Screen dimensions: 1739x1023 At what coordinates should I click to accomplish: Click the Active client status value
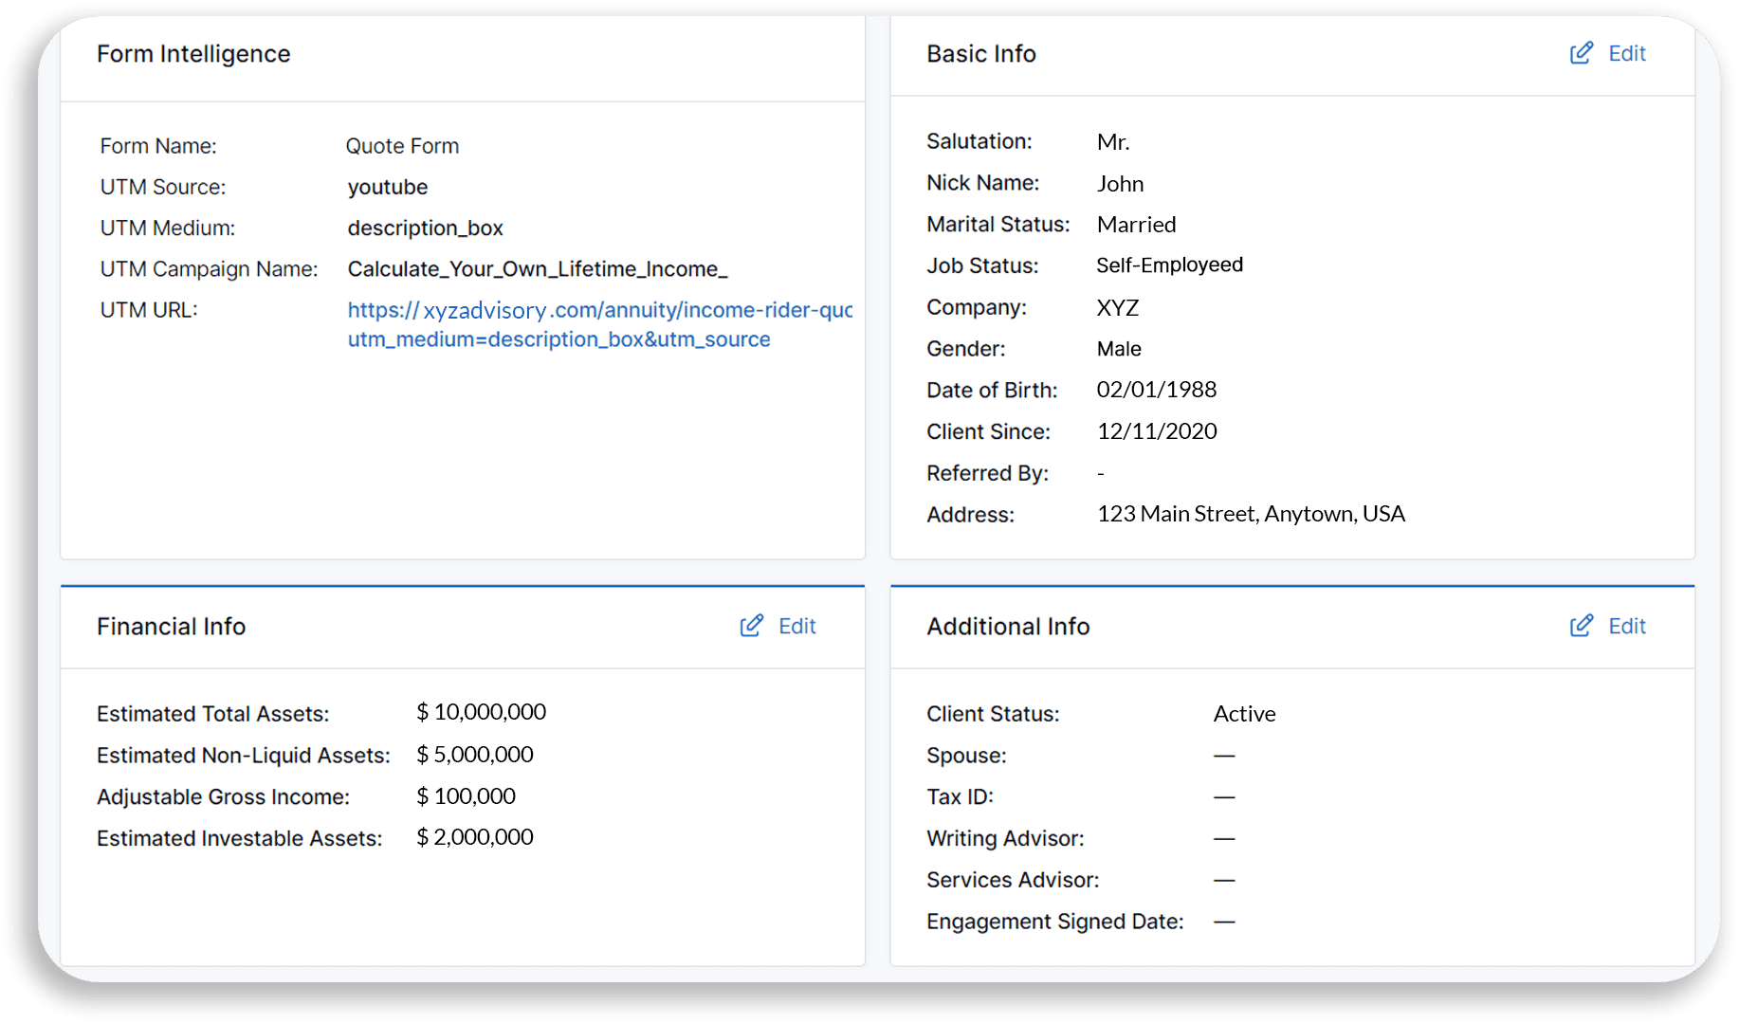click(1244, 714)
